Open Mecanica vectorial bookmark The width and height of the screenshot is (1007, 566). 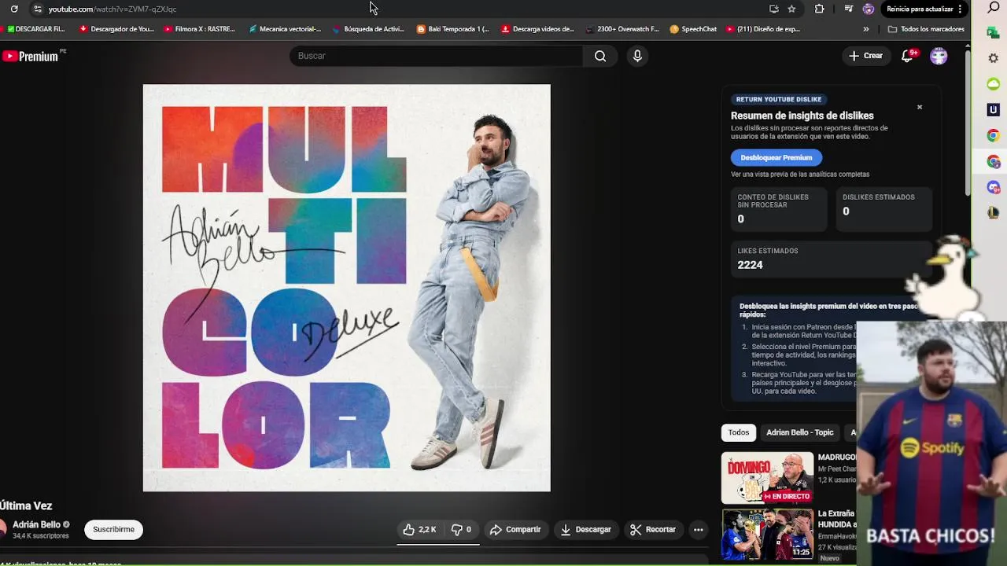[x=285, y=29]
